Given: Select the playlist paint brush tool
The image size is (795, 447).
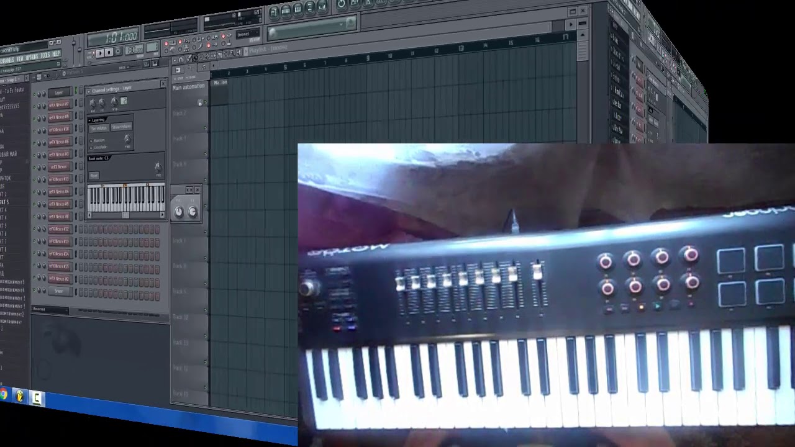Looking at the screenshot, I should pyautogui.click(x=195, y=58).
